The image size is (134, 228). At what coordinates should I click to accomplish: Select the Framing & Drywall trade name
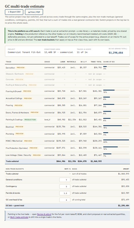click(x=13, y=91)
